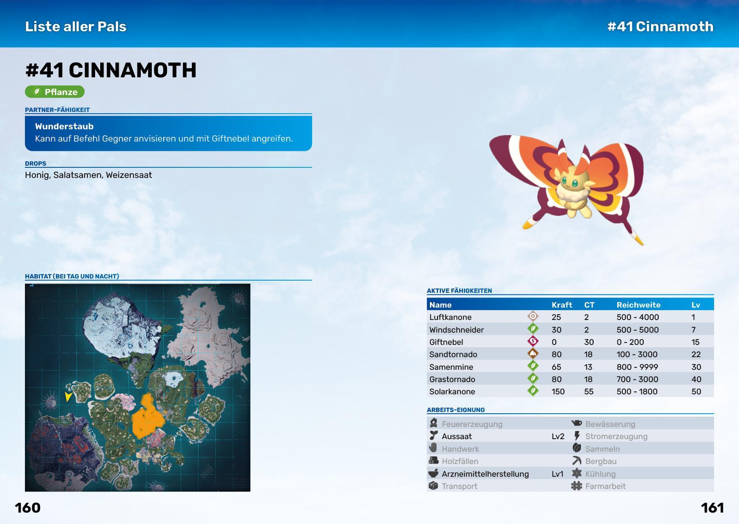
Task: Click the range "500 - 4000" for Luftkanone
Action: [x=638, y=317]
